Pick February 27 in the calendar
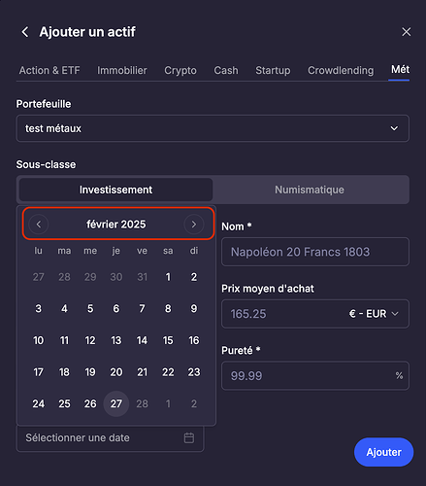 (116, 403)
